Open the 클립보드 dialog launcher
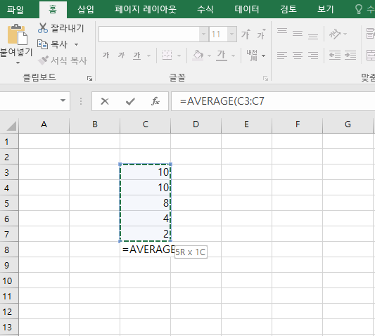This screenshot has width=375, height=336. click(x=89, y=79)
